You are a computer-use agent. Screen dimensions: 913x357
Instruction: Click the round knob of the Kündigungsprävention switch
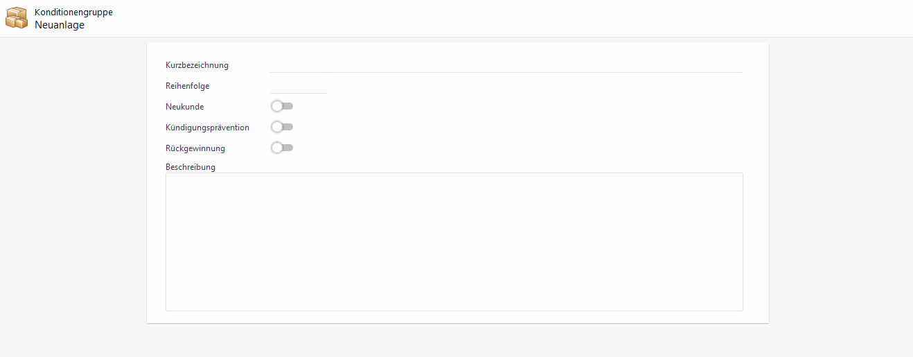coord(277,127)
